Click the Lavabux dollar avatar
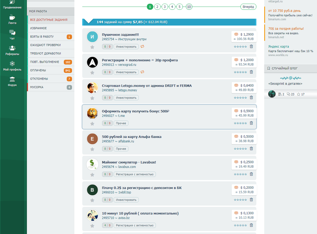The image size is (317, 234). point(92,164)
